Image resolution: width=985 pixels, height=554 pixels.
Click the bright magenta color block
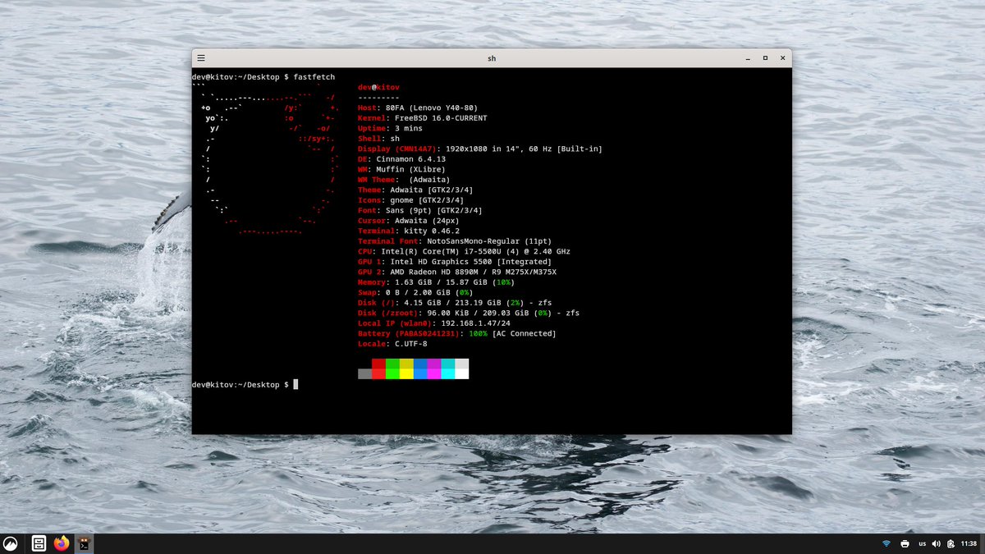[x=434, y=373]
